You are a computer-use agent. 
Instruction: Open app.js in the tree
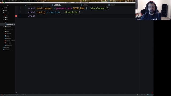(x=8, y=36)
